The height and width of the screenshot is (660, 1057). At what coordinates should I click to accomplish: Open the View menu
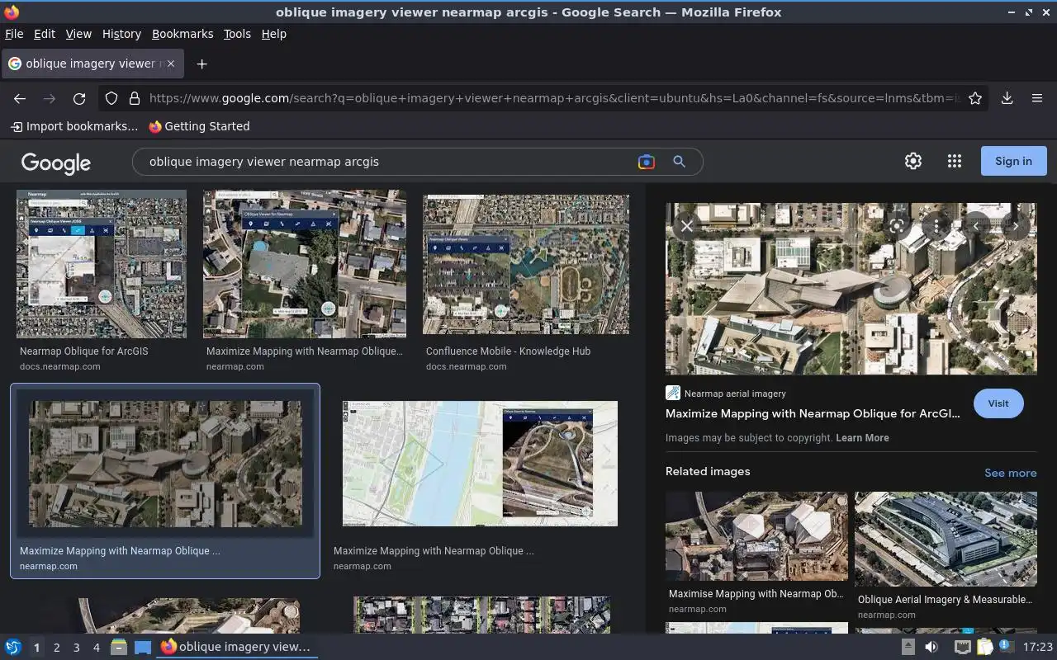(x=78, y=34)
